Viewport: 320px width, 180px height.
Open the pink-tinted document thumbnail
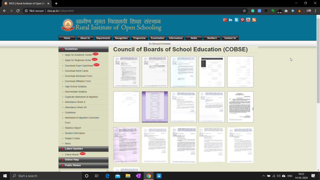pyautogui.click(x=126, y=145)
